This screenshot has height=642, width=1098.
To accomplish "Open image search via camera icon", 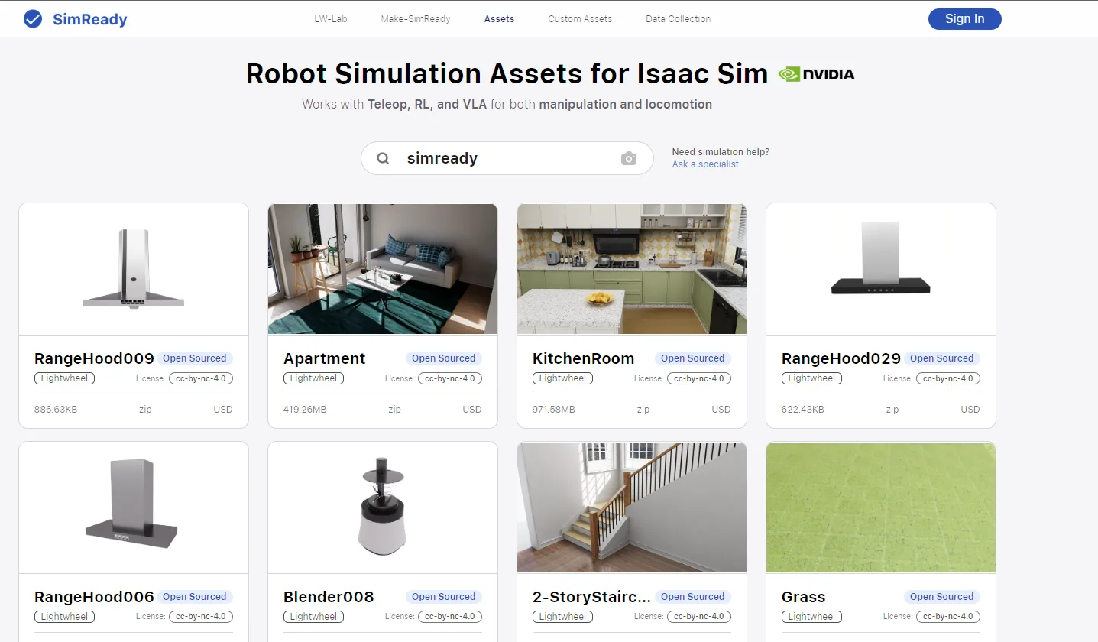I will coord(629,158).
